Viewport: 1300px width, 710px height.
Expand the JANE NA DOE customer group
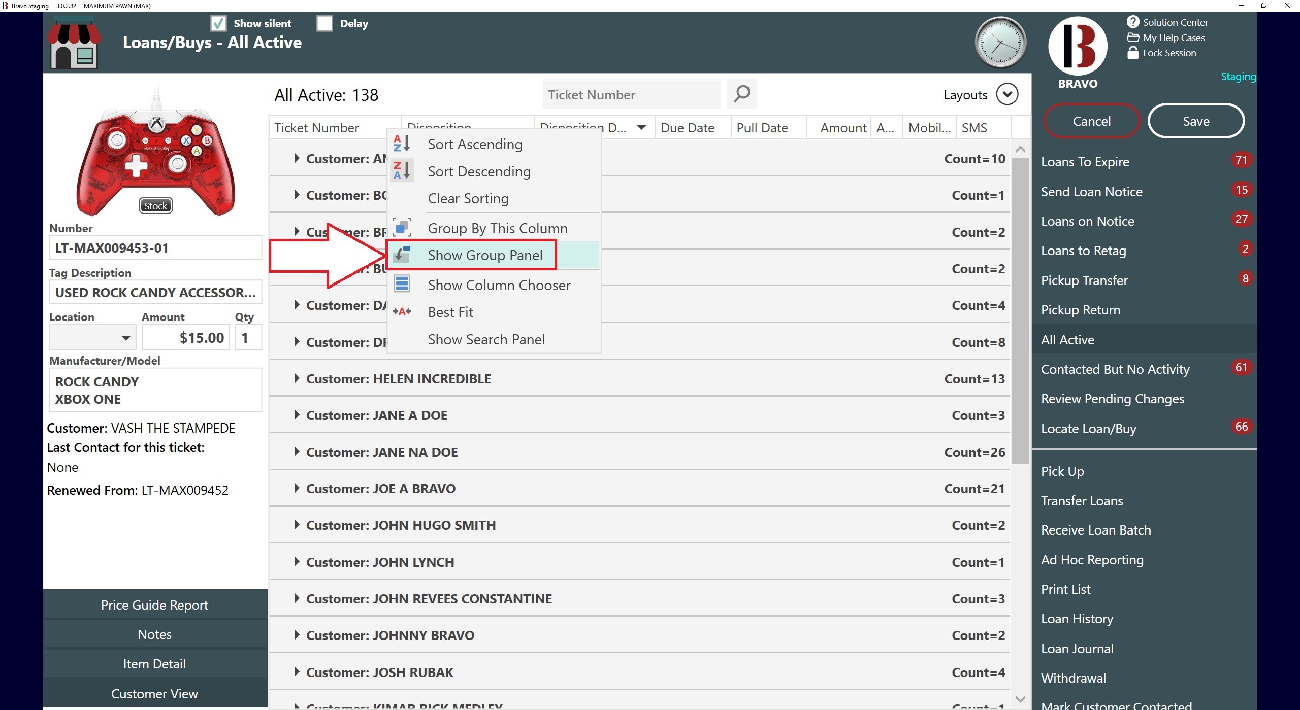(297, 452)
